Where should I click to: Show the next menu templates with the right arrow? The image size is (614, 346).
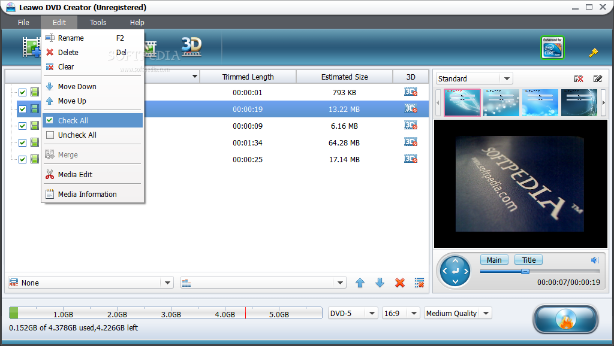603,103
